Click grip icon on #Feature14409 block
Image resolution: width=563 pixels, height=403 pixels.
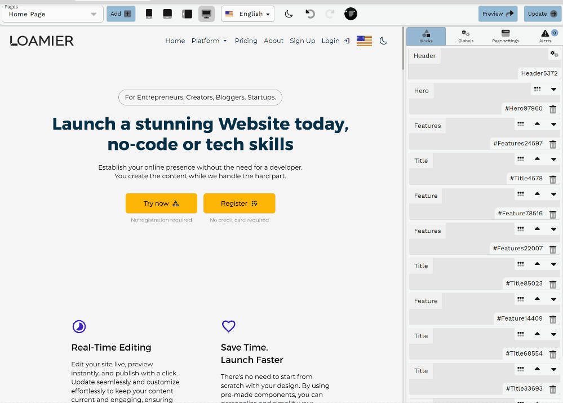[x=521, y=299]
